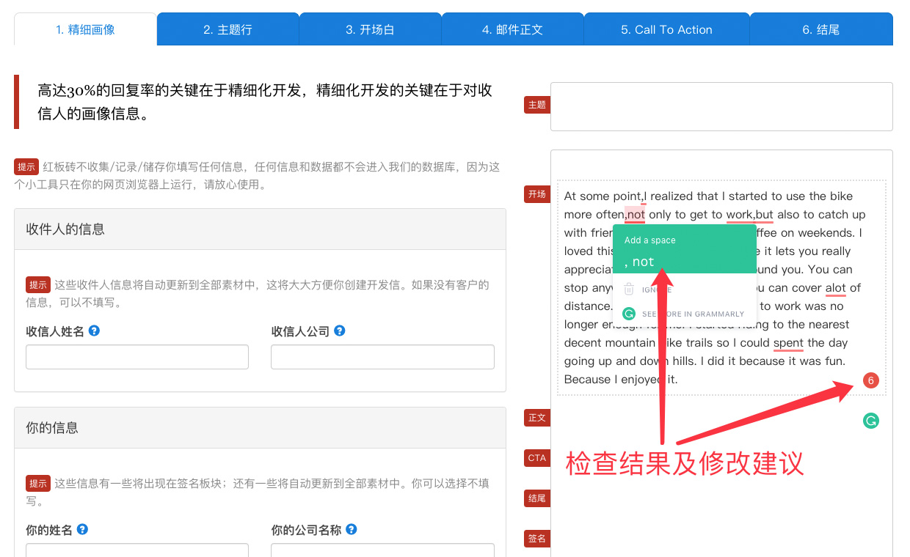Go to the 6. 结尾 tab
The width and height of the screenshot is (910, 557).
[x=820, y=29]
